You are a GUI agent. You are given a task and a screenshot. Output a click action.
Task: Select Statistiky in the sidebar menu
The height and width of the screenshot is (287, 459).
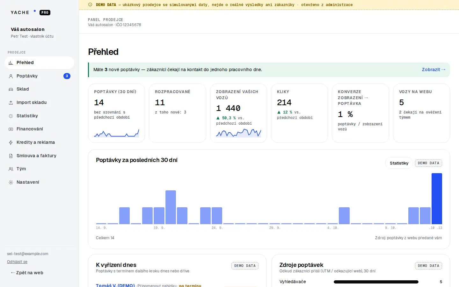click(40, 116)
